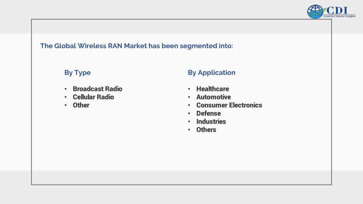Image resolution: width=363 pixels, height=204 pixels.
Task: Click the bullet beside Cellular Radio
Action: coord(66,97)
